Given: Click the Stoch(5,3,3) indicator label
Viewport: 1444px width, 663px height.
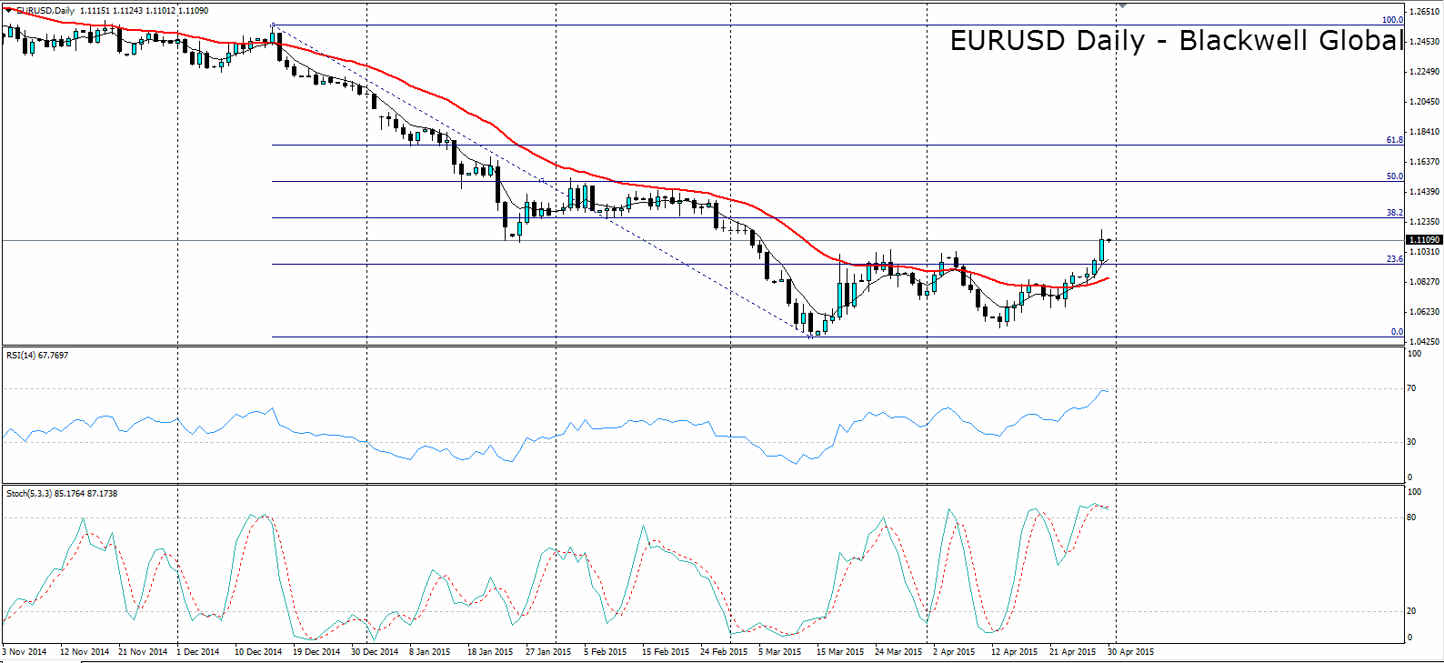Looking at the screenshot, I should [x=62, y=494].
